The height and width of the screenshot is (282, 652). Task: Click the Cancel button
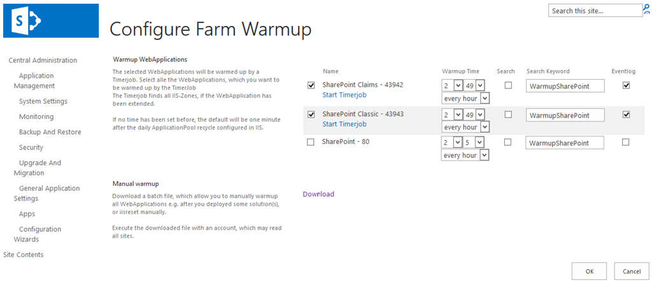click(x=632, y=271)
